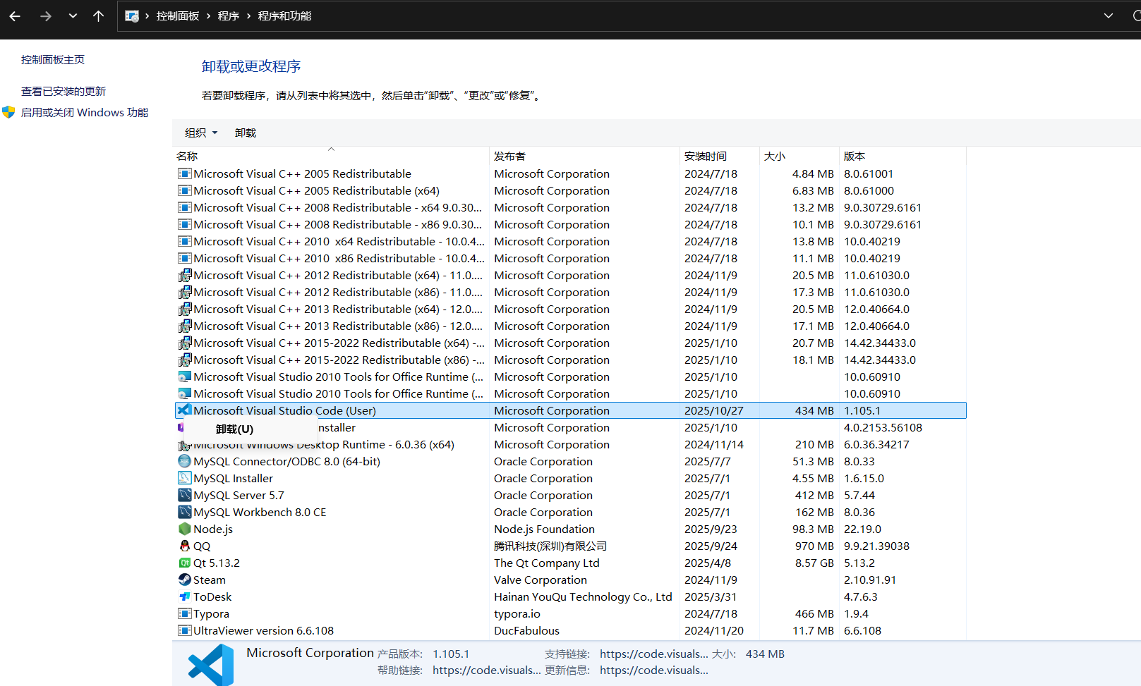Click the forward navigation arrow

[x=46, y=16]
